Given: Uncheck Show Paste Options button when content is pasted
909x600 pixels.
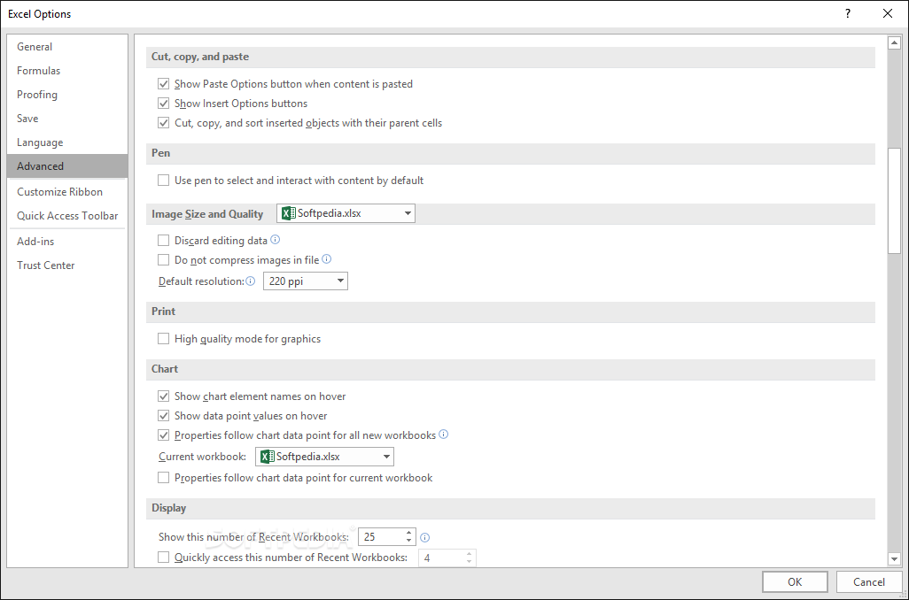Looking at the screenshot, I should tap(164, 84).
